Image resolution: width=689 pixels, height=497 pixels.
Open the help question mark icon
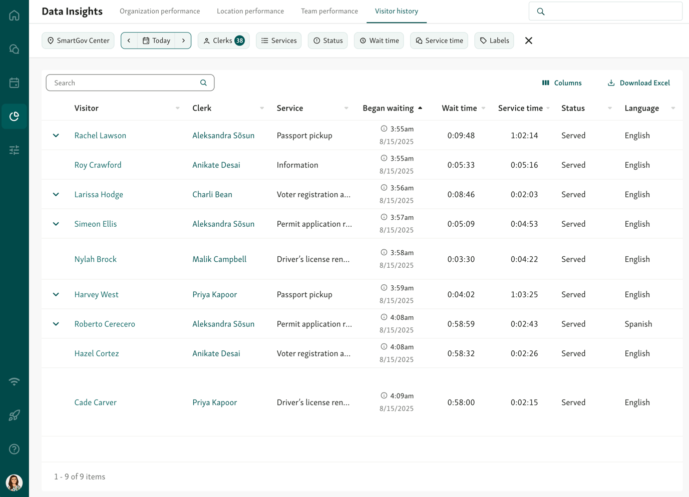pyautogui.click(x=14, y=449)
